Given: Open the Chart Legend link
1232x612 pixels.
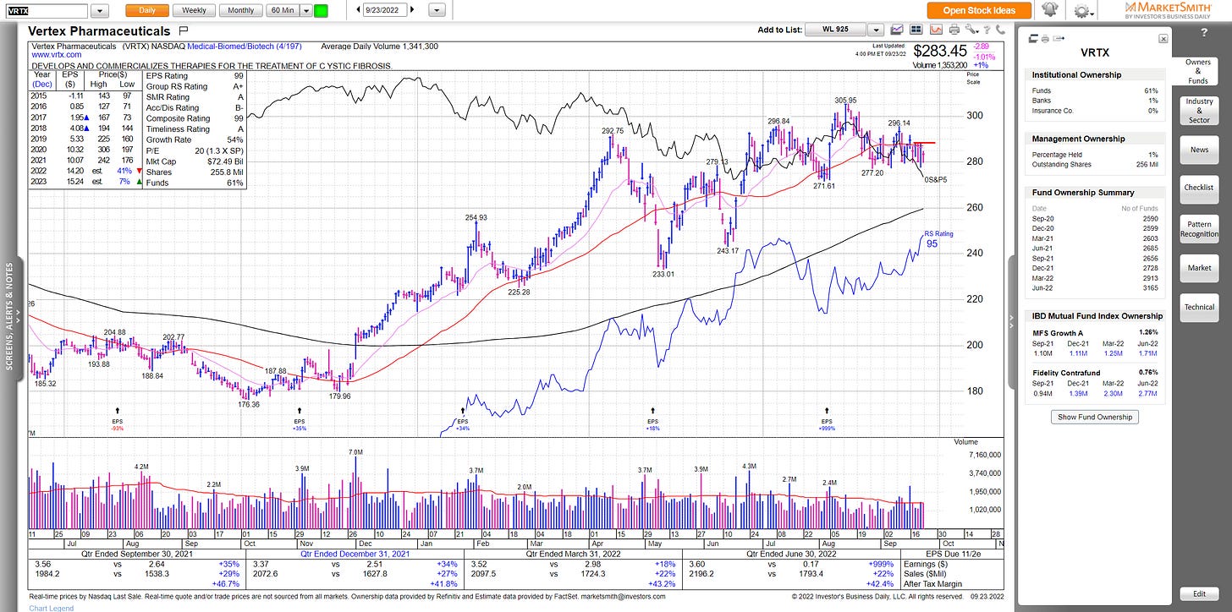Looking at the screenshot, I should click(x=51, y=608).
